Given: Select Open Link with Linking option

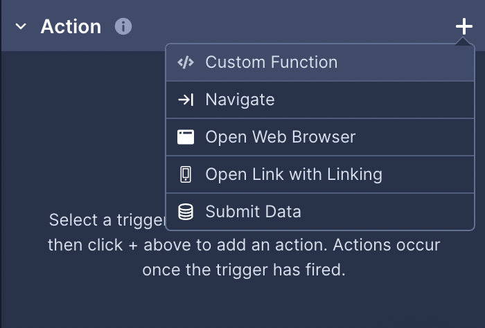Looking at the screenshot, I should click(320, 174).
